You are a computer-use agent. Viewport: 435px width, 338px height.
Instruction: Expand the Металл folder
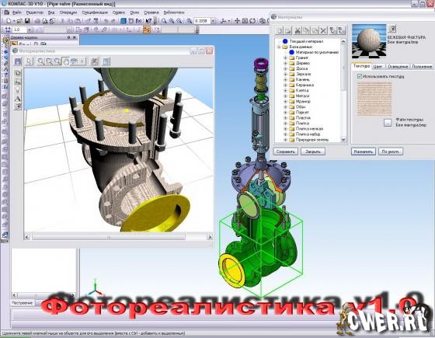coord(285,96)
